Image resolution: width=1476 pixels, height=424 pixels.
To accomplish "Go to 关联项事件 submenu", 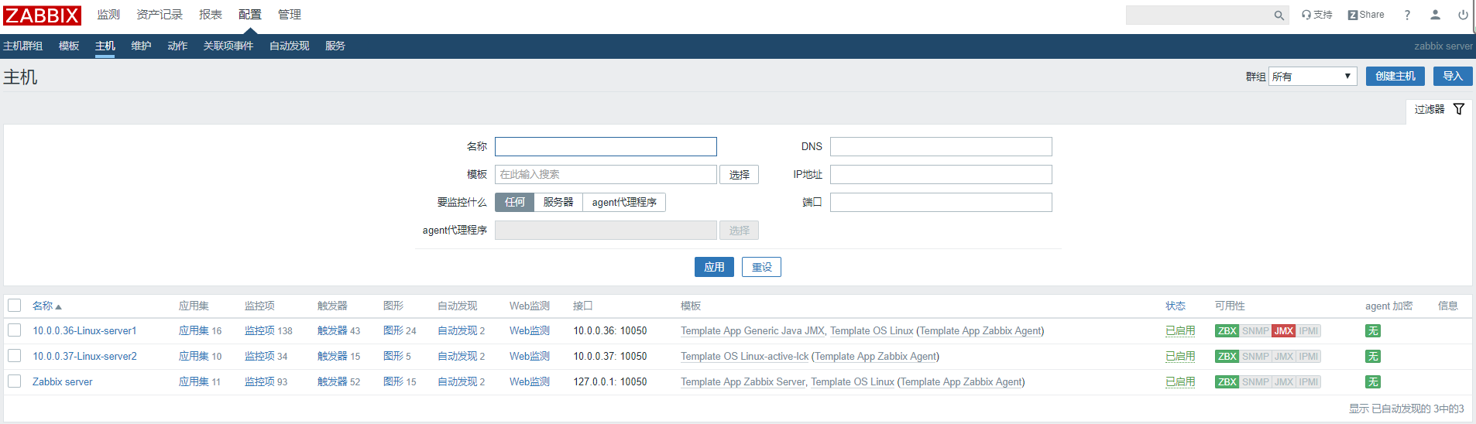I will click(x=228, y=46).
